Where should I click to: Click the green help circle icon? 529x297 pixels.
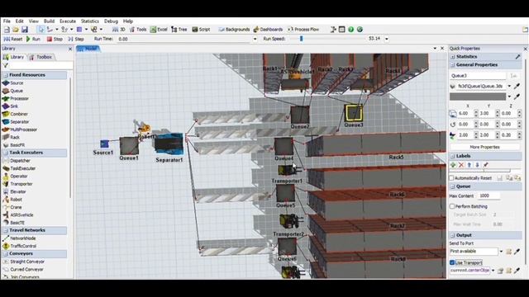point(350,30)
